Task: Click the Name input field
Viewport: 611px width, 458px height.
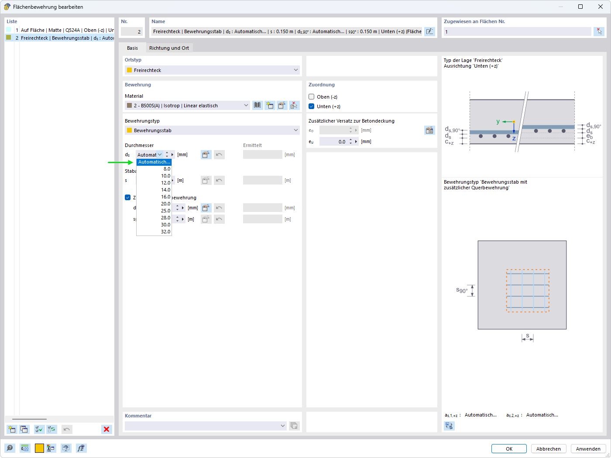Action: pos(287,31)
